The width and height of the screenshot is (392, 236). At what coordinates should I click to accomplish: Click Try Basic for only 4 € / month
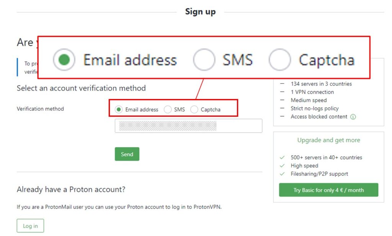coord(328,190)
